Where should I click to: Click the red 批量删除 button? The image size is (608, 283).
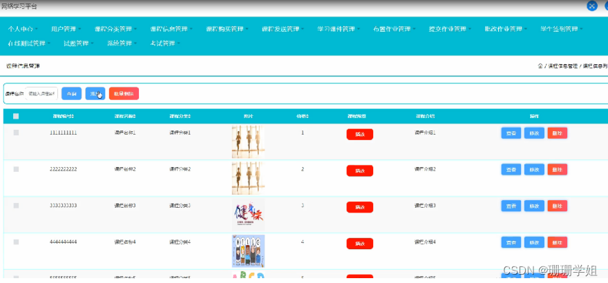pyautogui.click(x=124, y=94)
